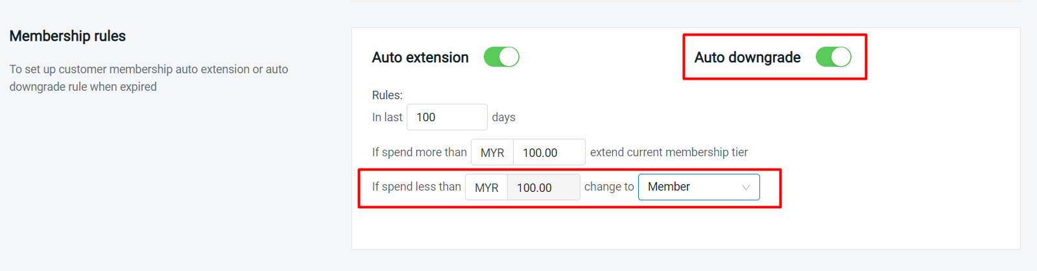This screenshot has width=1037, height=271.
Task: Click the Membership rules heading
Action: 67,36
